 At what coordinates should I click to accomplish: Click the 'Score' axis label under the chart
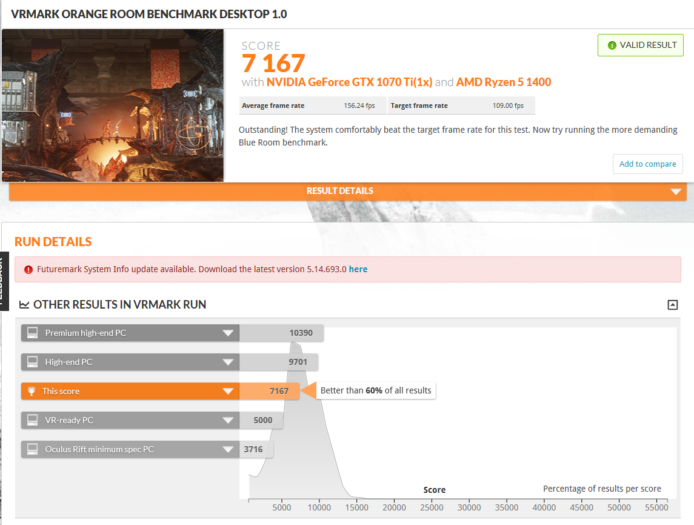pos(434,490)
